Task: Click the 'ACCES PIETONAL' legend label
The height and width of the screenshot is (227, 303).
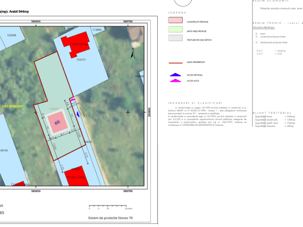Action: coord(195,75)
